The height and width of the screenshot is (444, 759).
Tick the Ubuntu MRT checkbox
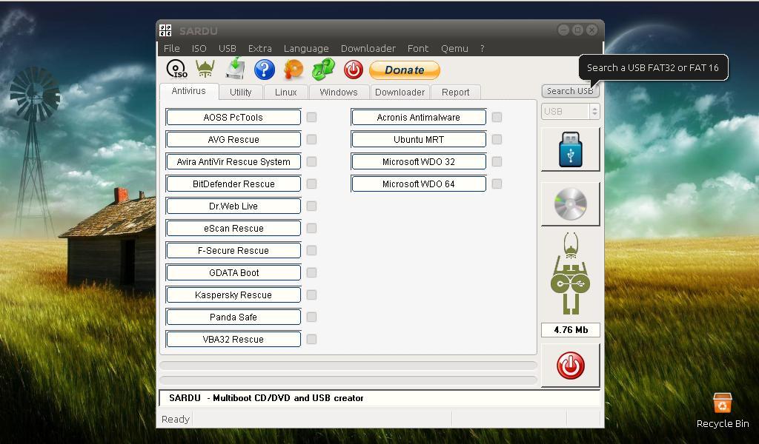tap(497, 140)
